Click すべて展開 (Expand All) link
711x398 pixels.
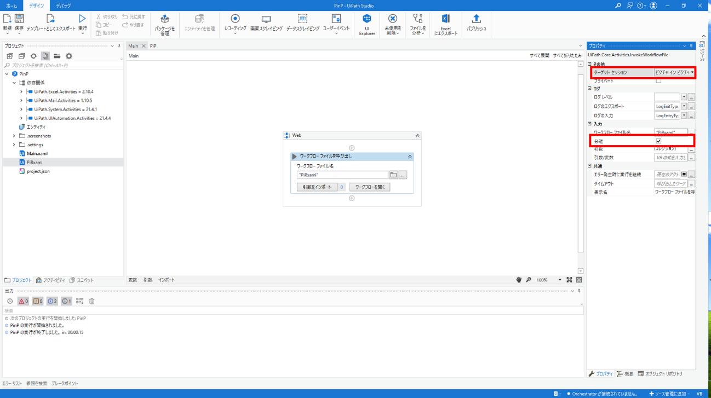pyautogui.click(x=540, y=56)
